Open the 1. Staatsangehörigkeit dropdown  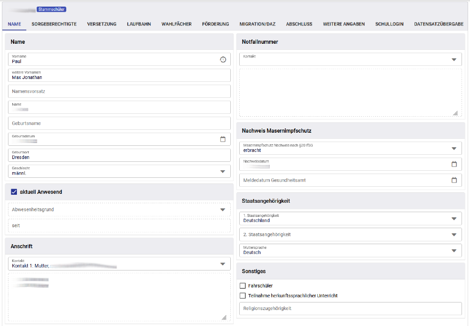pyautogui.click(x=454, y=219)
